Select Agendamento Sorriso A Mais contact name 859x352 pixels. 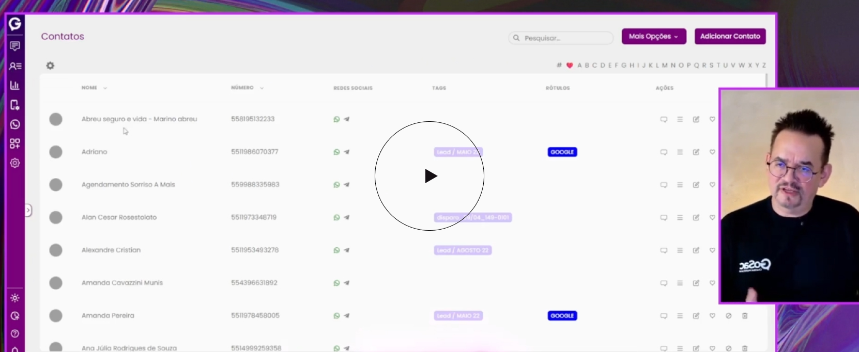pyautogui.click(x=128, y=185)
